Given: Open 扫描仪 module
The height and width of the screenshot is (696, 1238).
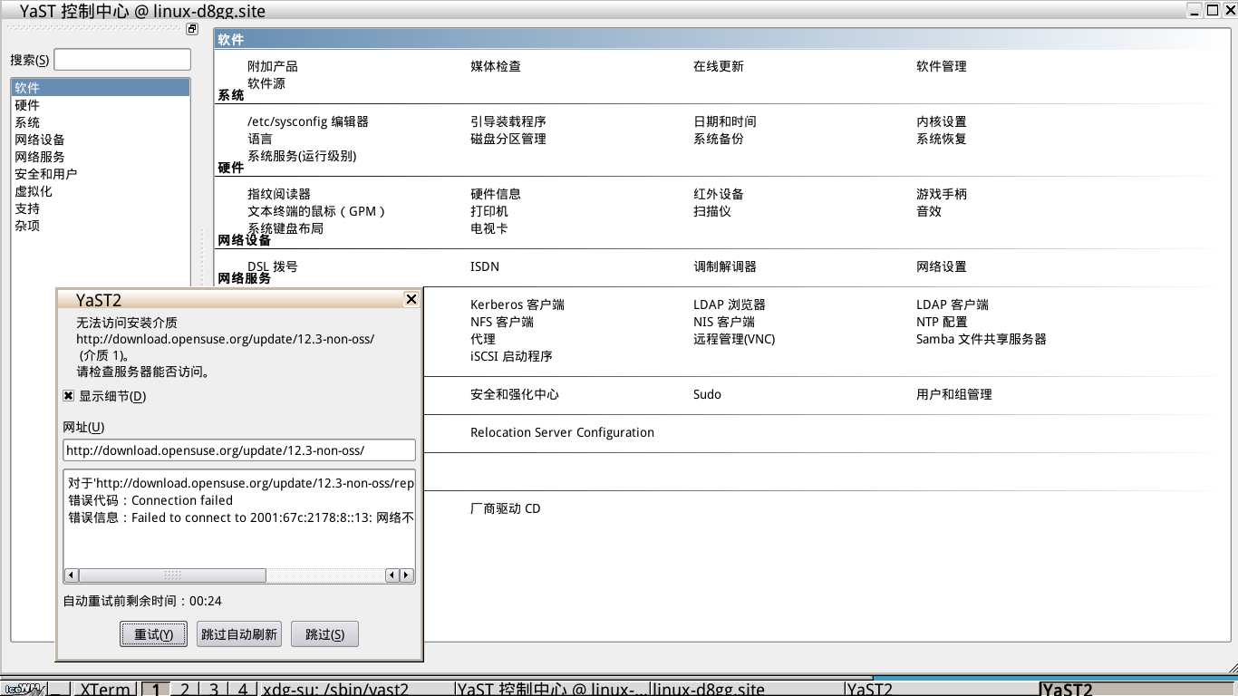Looking at the screenshot, I should click(712, 211).
